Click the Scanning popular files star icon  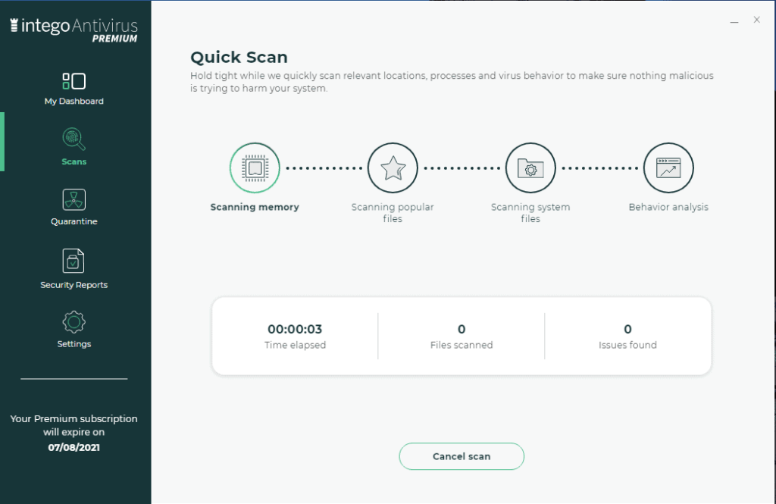tap(393, 167)
